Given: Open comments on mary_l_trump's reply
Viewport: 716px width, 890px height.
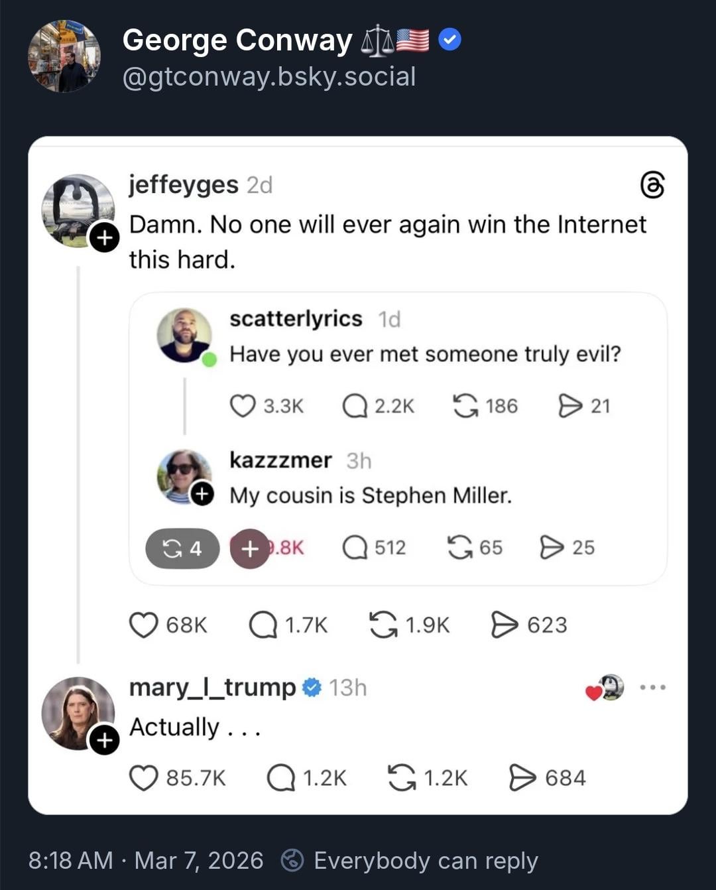Looking at the screenshot, I should click(x=280, y=778).
